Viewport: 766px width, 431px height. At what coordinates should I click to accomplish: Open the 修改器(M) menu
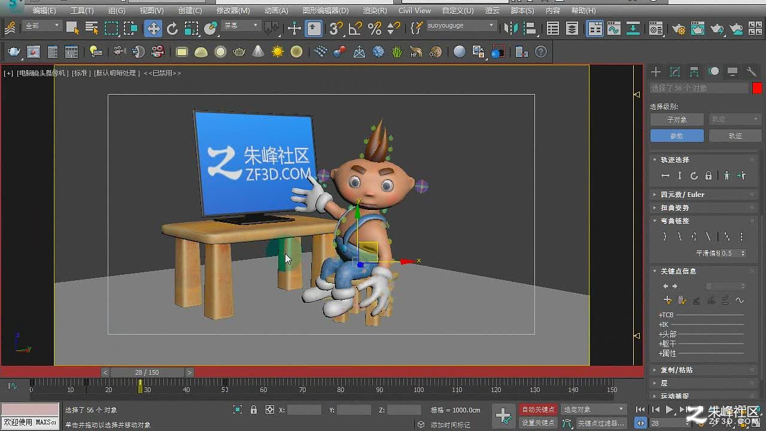pyautogui.click(x=233, y=10)
